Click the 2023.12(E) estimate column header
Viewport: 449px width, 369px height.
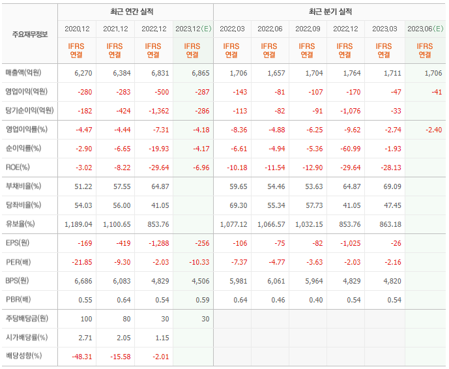(x=194, y=29)
